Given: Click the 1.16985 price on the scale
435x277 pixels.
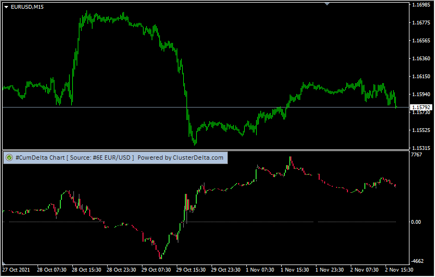Looking at the screenshot, I should (x=421, y=5).
